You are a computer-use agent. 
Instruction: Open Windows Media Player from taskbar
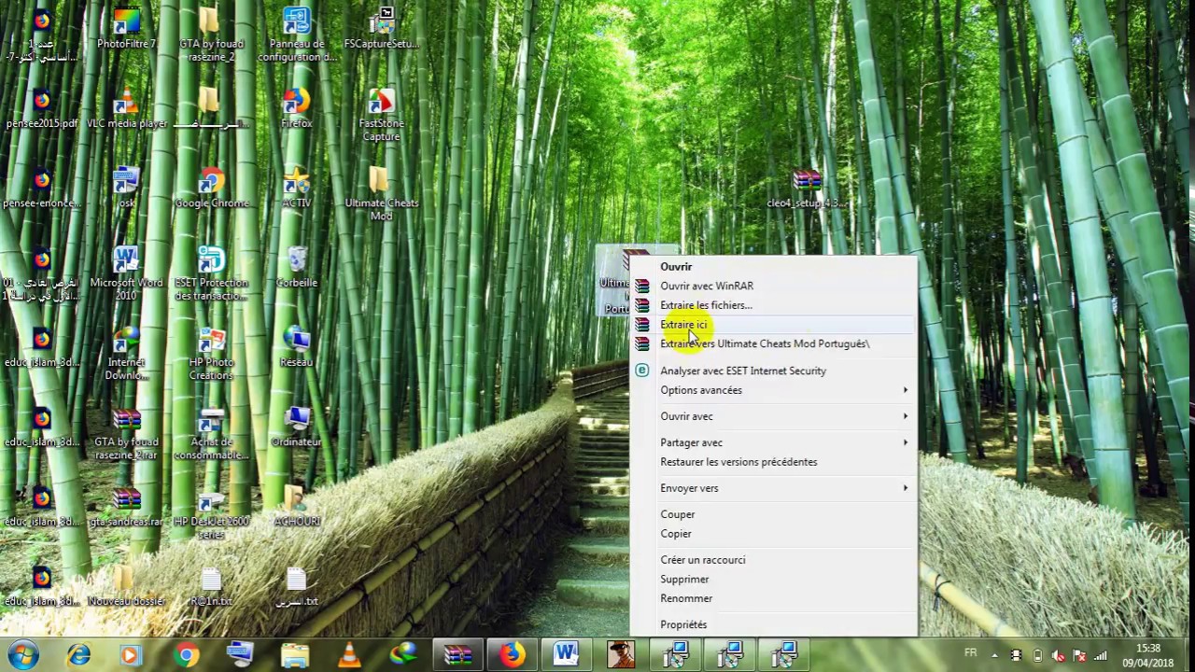(x=132, y=655)
